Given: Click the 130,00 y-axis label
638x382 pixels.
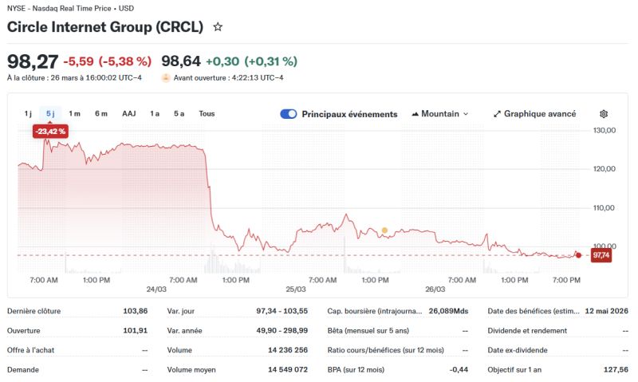Looking at the screenshot, I should 605,130.
